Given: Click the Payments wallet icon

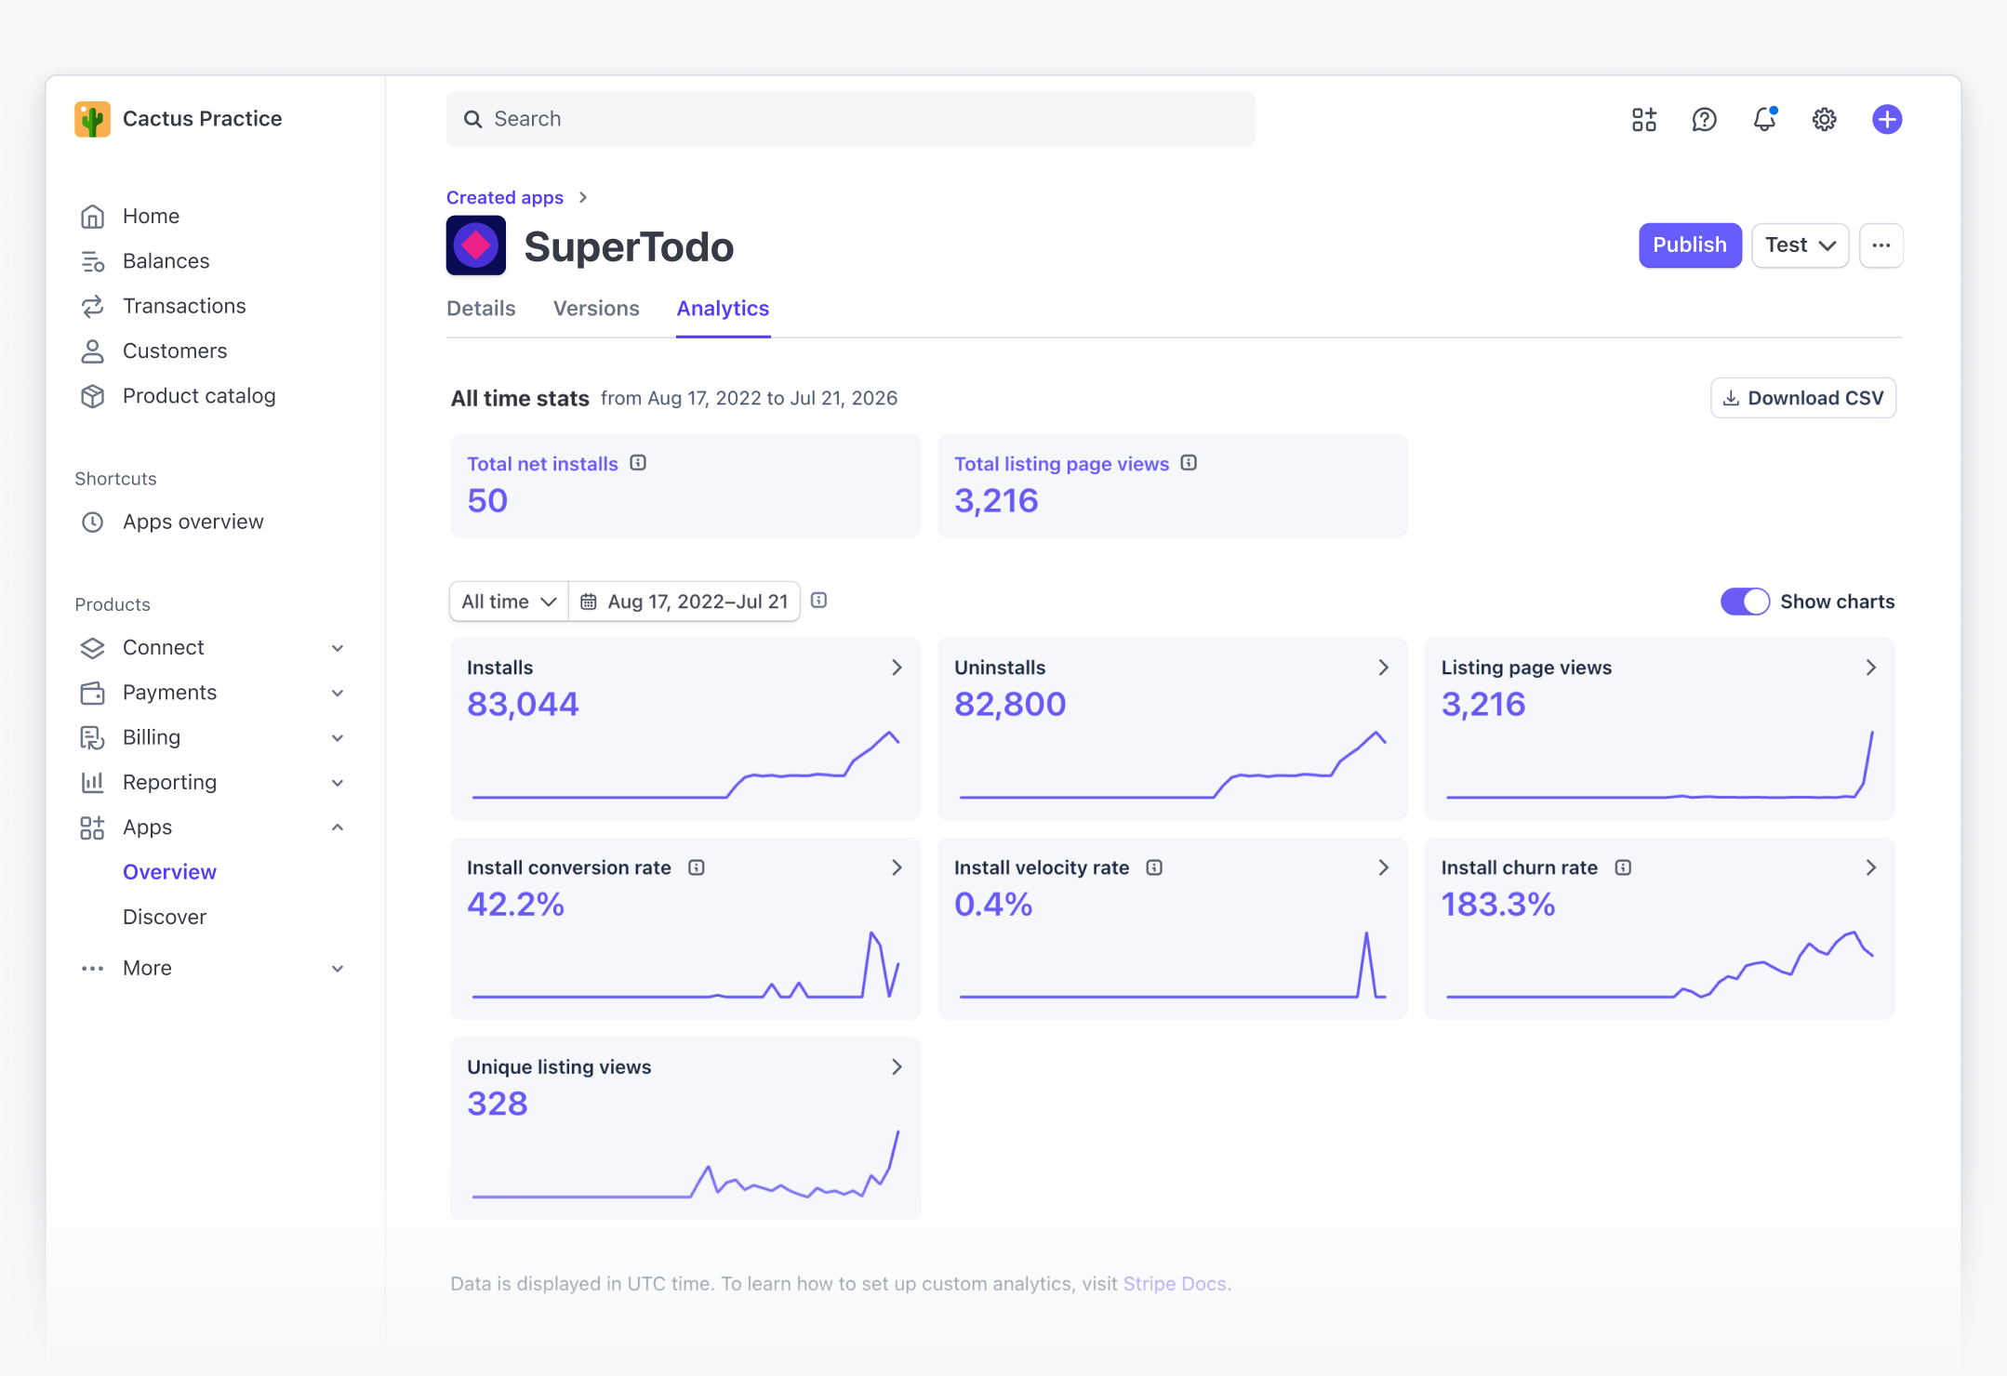Looking at the screenshot, I should [x=92, y=693].
